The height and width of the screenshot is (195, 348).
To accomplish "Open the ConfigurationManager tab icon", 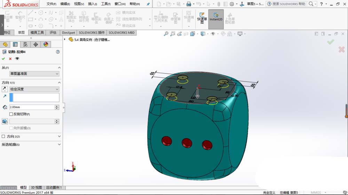I will click(25, 44).
